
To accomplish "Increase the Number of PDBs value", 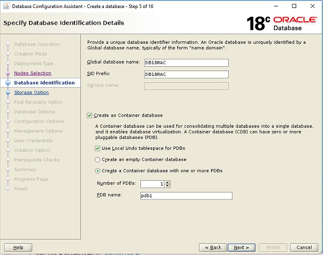I will coord(167,182).
